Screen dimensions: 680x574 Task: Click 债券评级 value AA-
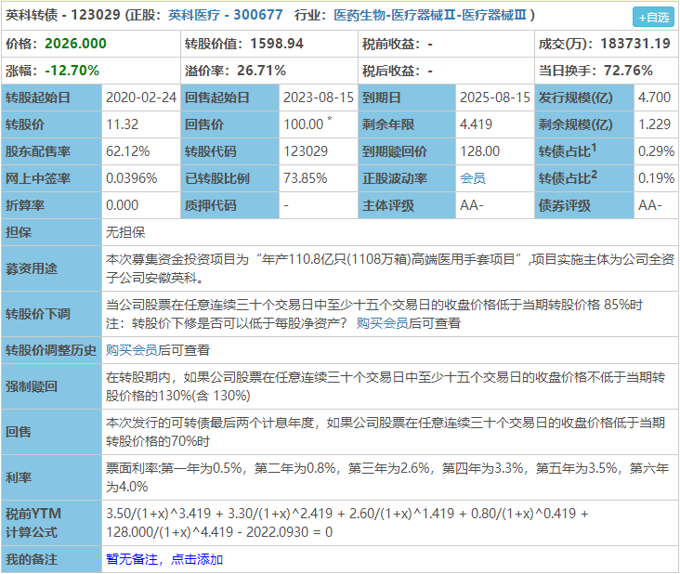tap(650, 205)
